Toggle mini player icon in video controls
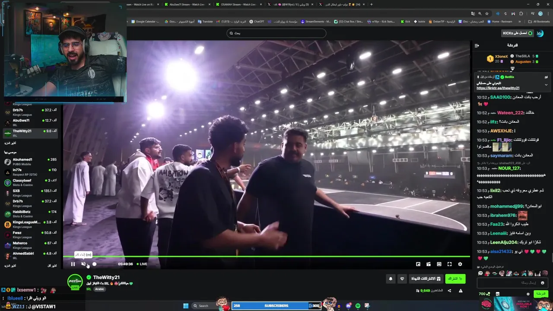Screen dimensions: 553x311 (x=429, y=264)
